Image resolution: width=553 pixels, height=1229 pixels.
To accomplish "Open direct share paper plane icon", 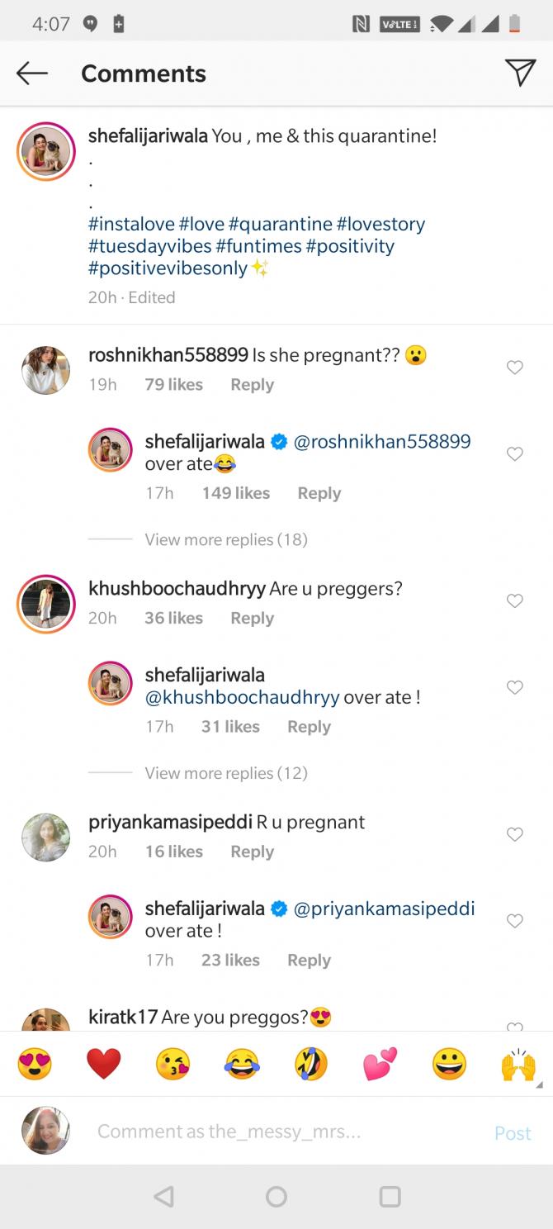I will click(520, 74).
